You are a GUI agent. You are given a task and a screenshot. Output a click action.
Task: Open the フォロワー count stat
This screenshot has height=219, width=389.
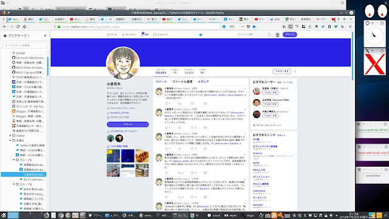189,71
